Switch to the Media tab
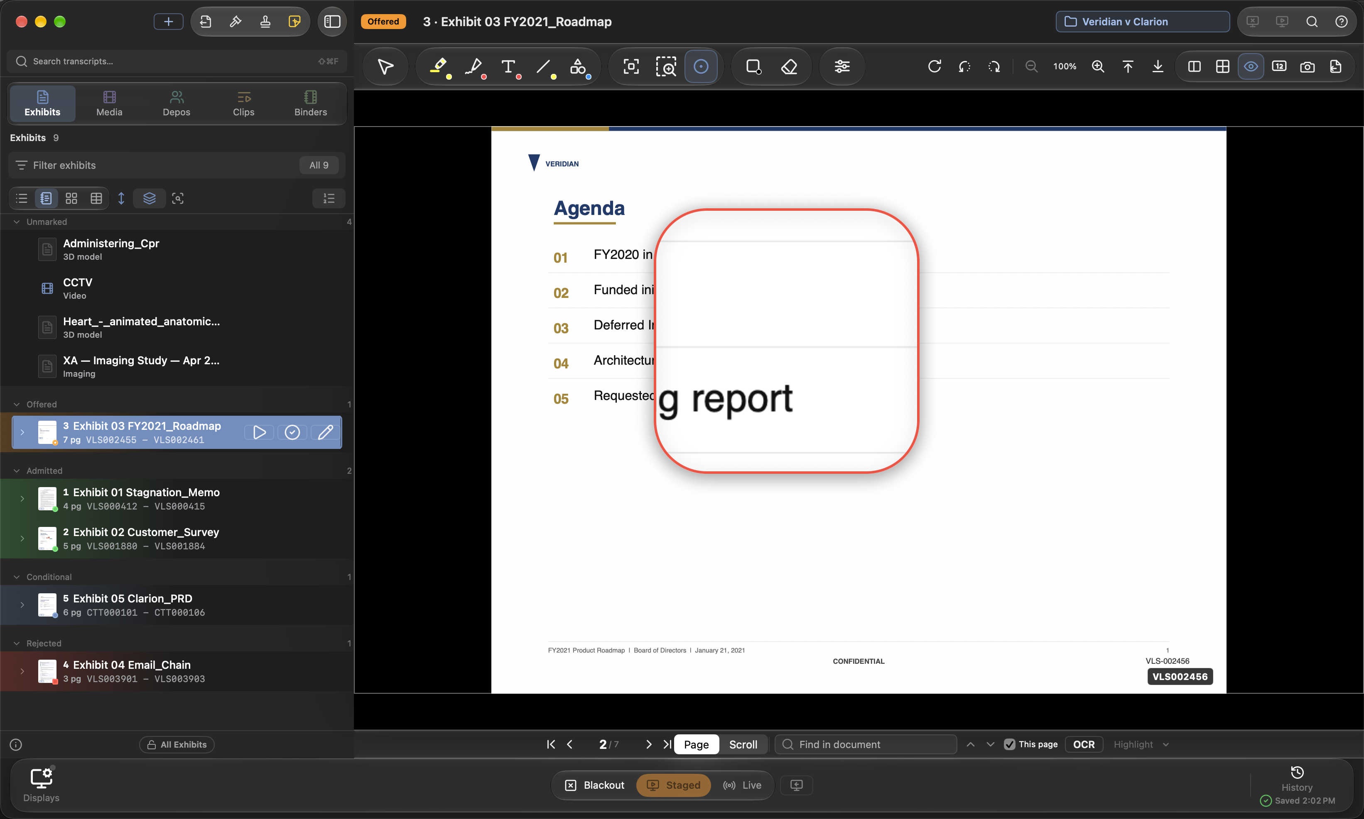The height and width of the screenshot is (819, 1364). (x=109, y=103)
